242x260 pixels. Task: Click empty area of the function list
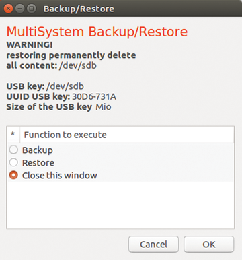point(120,205)
